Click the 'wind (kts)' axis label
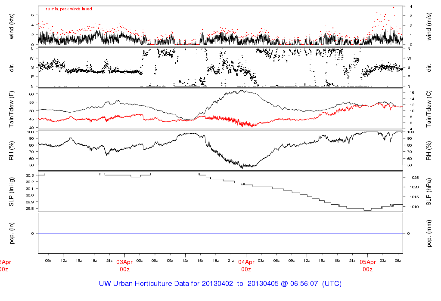 (12, 27)
